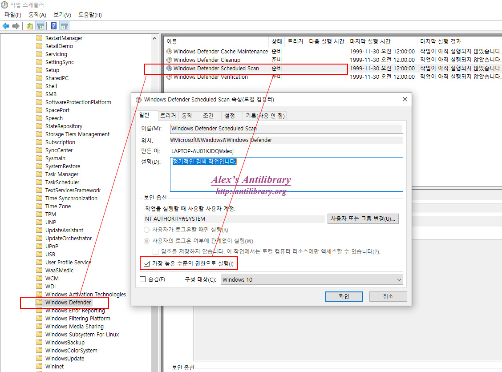Close the Scheduled Scan properties dialog
This screenshot has height=372, width=502.
click(405, 99)
